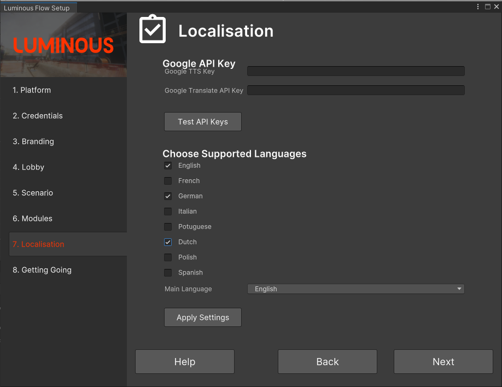Viewport: 502px width, 387px height.
Task: Click the Next button
Action: pyautogui.click(x=443, y=362)
